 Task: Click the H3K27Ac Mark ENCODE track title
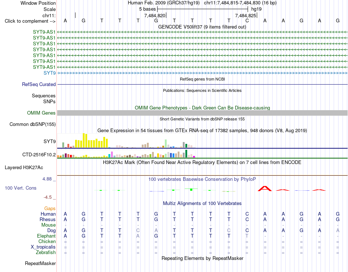(202, 163)
